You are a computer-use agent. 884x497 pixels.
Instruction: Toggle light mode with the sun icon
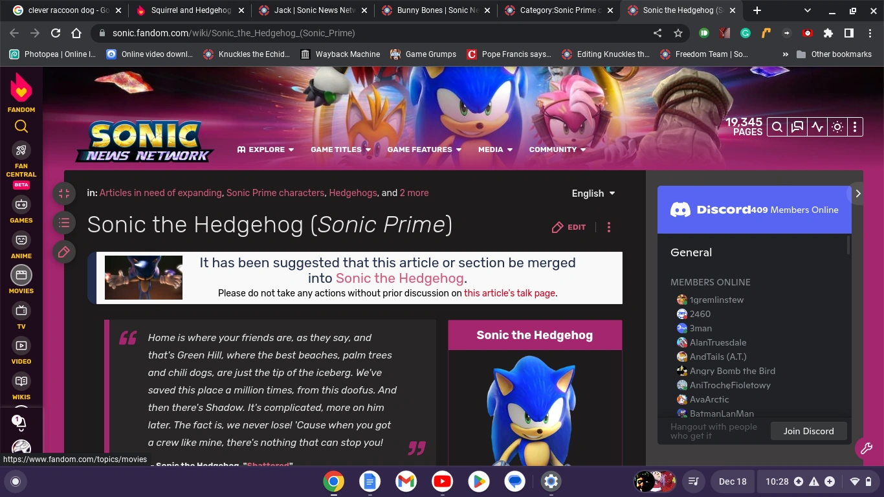(837, 127)
